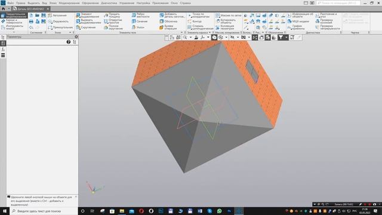
Task: Click the Geometry collection (Коллекция геометрии) tool
Action: (x=225, y=27)
